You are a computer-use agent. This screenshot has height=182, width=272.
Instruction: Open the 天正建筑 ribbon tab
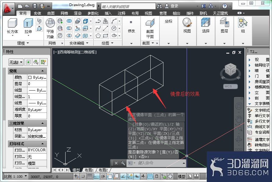(220, 13)
